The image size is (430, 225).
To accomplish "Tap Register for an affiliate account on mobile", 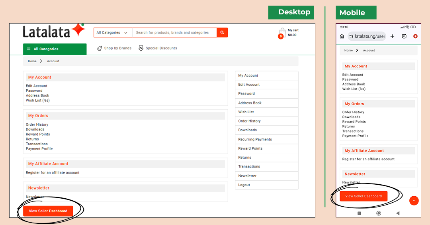I will (368, 159).
